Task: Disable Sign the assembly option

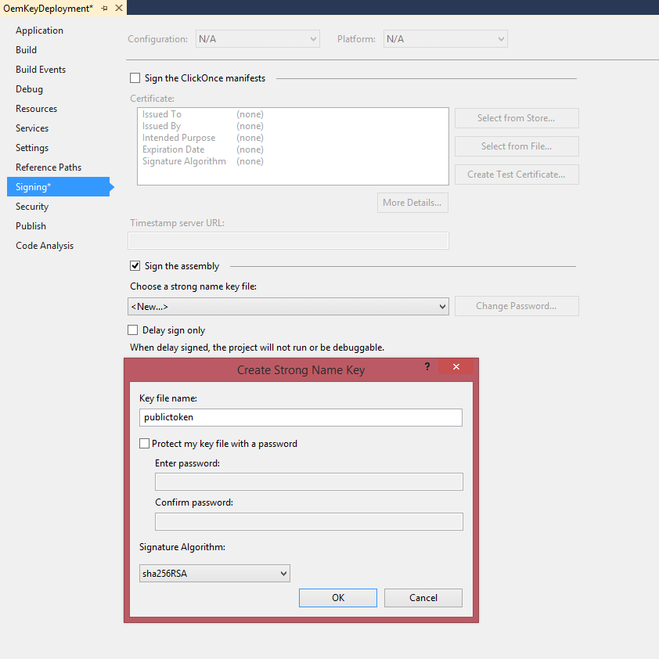Action: 135,265
